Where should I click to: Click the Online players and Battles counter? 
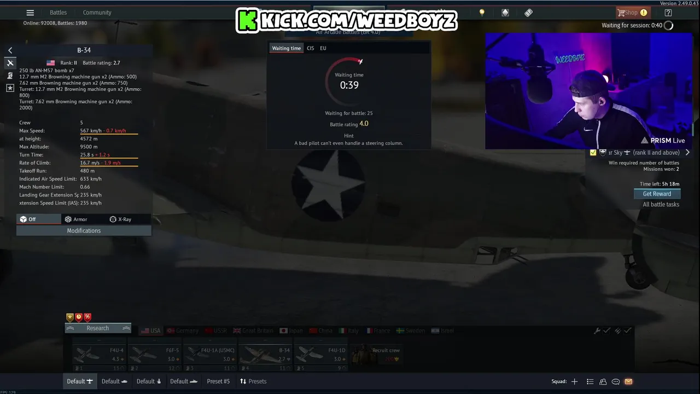[55, 23]
